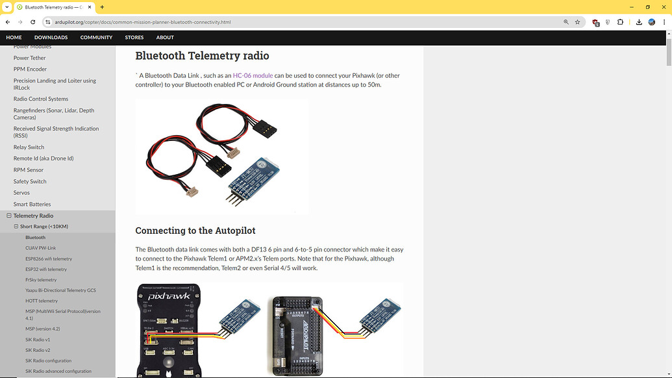The height and width of the screenshot is (378, 672).
Task: Collapse the Short Range (<10KM) section
Action: pyautogui.click(x=15, y=226)
